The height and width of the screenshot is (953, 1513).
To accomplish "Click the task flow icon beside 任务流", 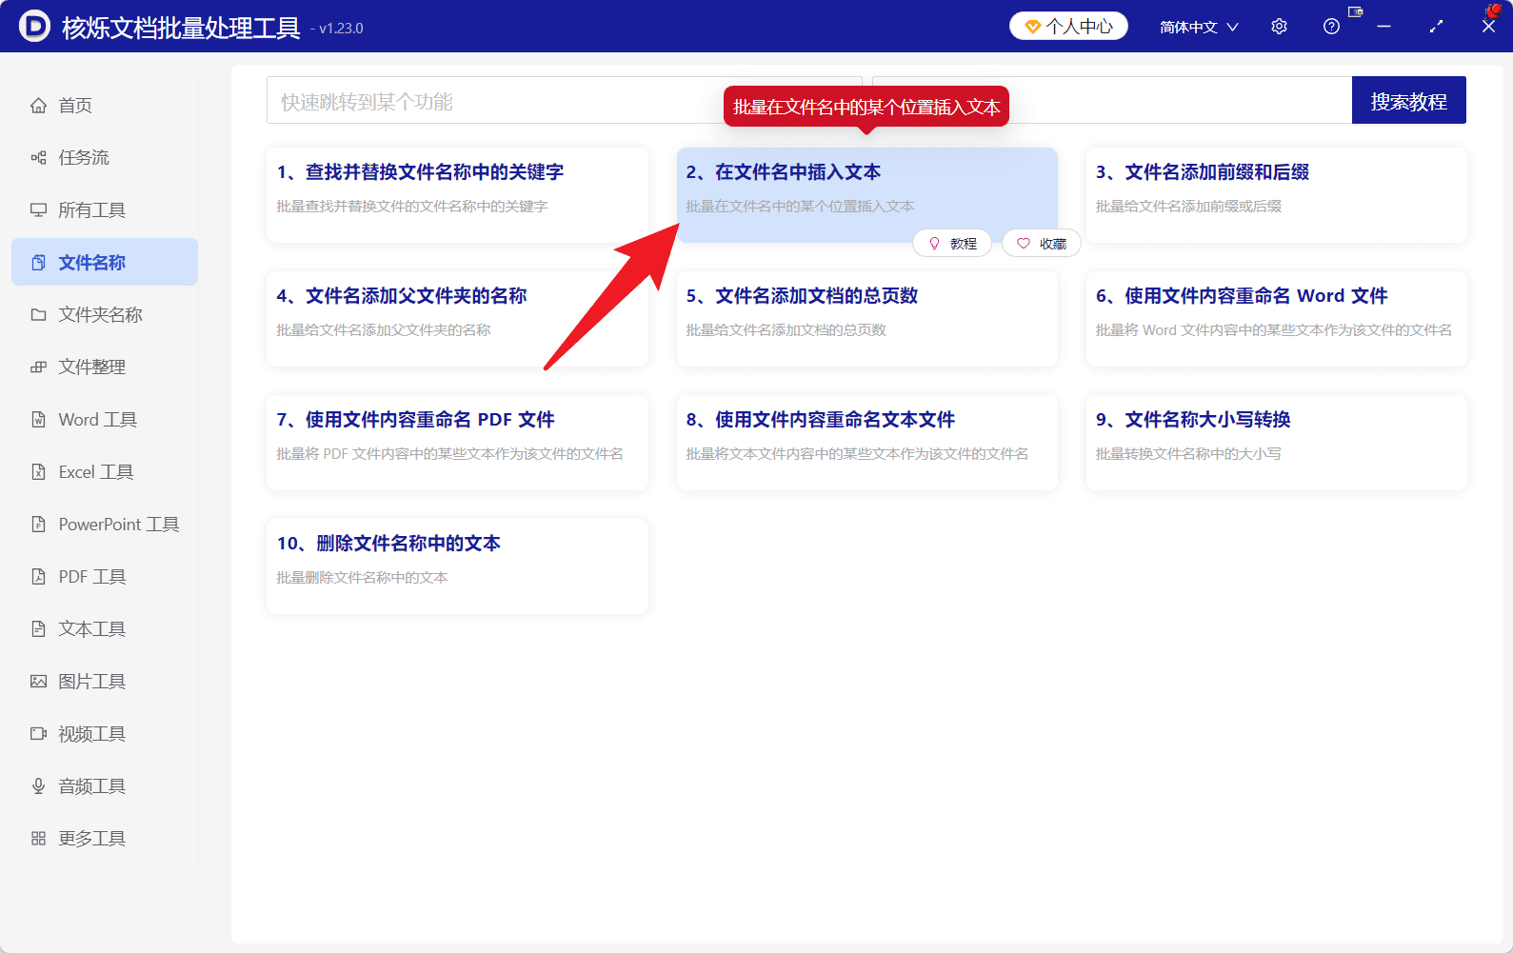I will [x=38, y=158].
